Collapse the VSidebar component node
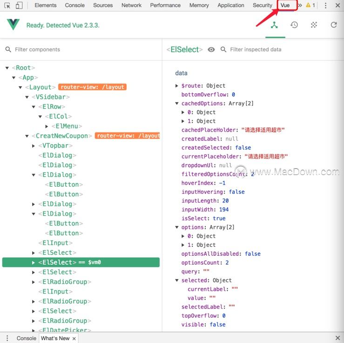This screenshot has height=343, width=344. 27,97
